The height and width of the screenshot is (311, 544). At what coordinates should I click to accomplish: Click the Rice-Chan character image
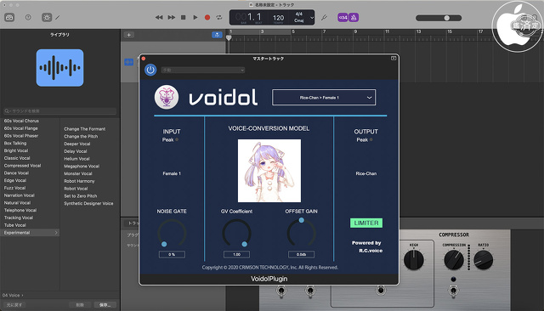(269, 171)
